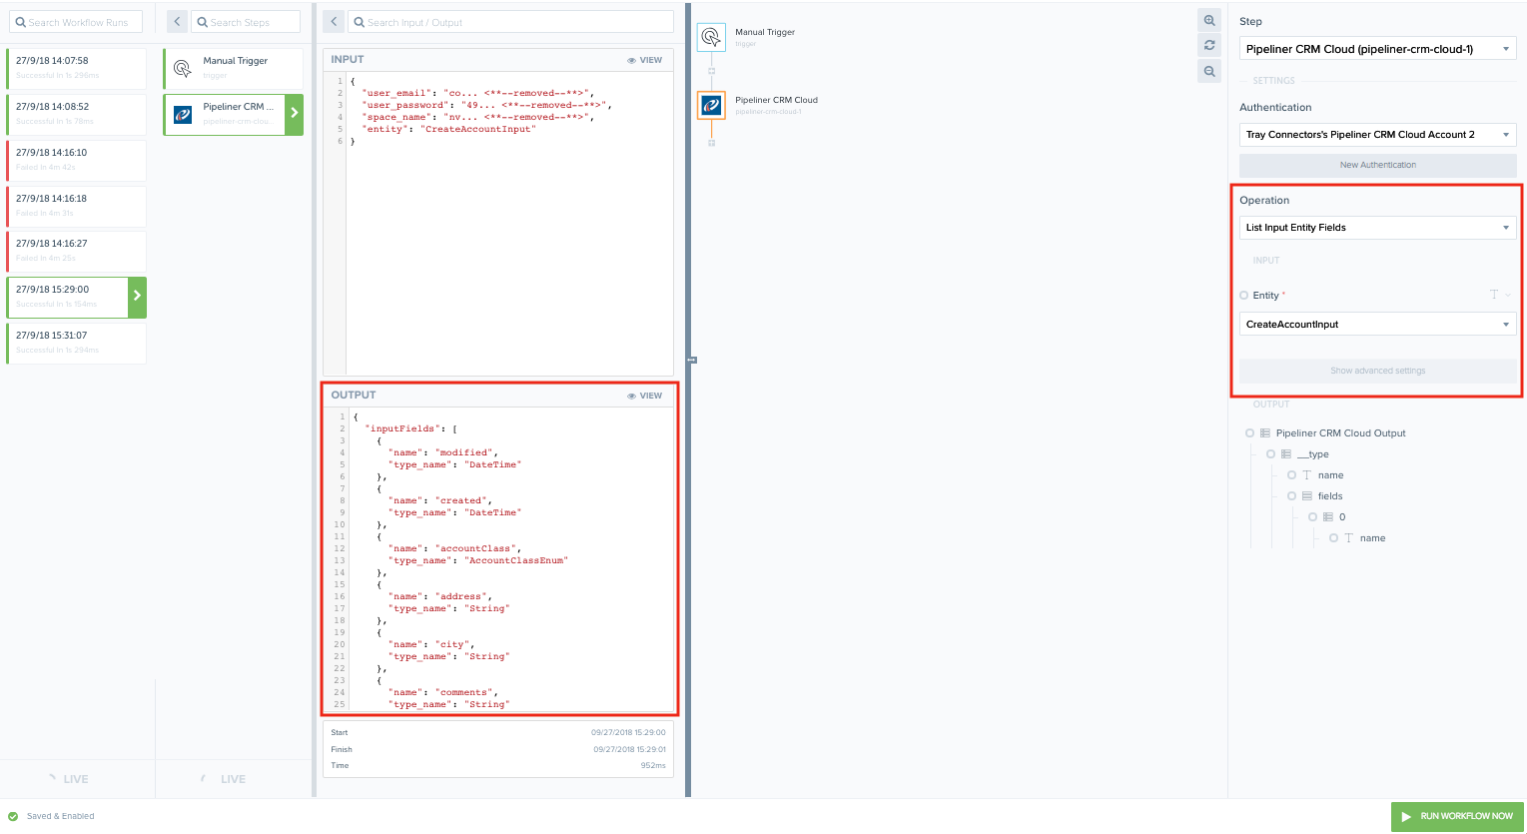
Task: Open the CreateAccountInput entity dropdown
Action: click(x=1377, y=323)
